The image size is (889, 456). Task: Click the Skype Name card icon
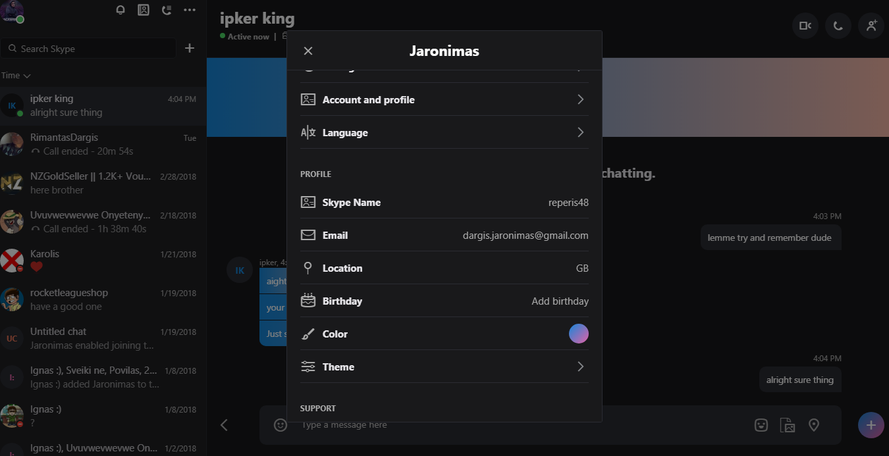[308, 202]
